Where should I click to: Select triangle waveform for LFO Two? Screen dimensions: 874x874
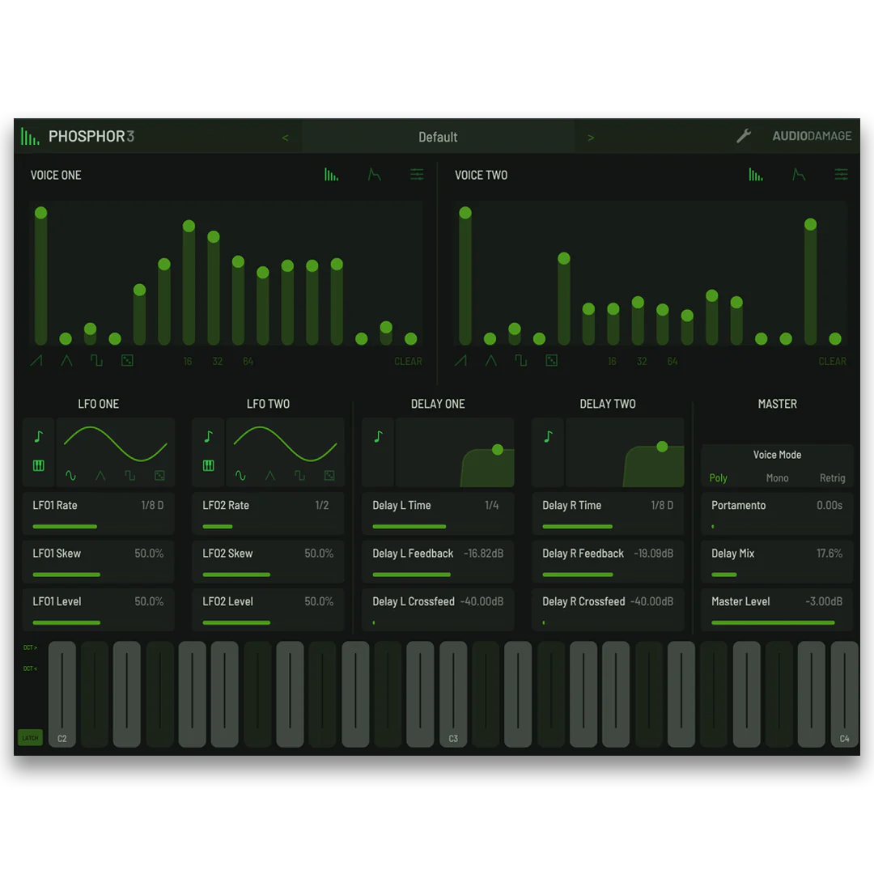pyautogui.click(x=270, y=476)
